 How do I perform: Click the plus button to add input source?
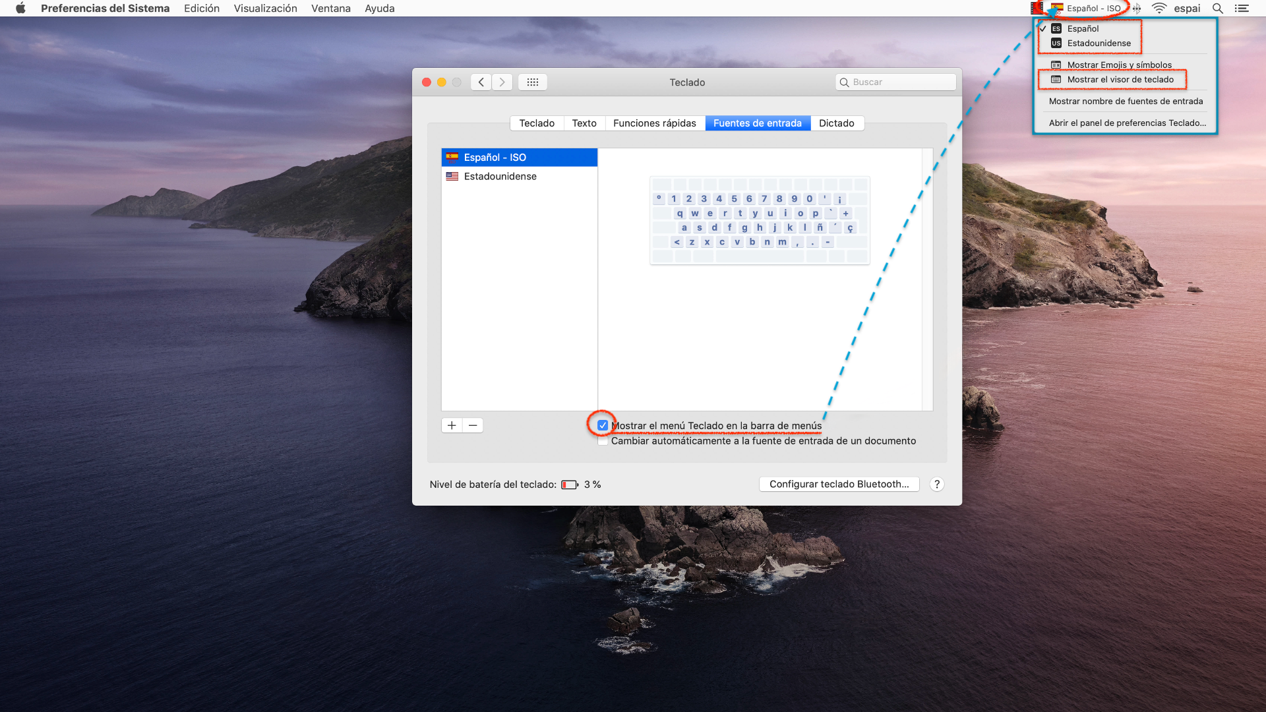coord(452,425)
